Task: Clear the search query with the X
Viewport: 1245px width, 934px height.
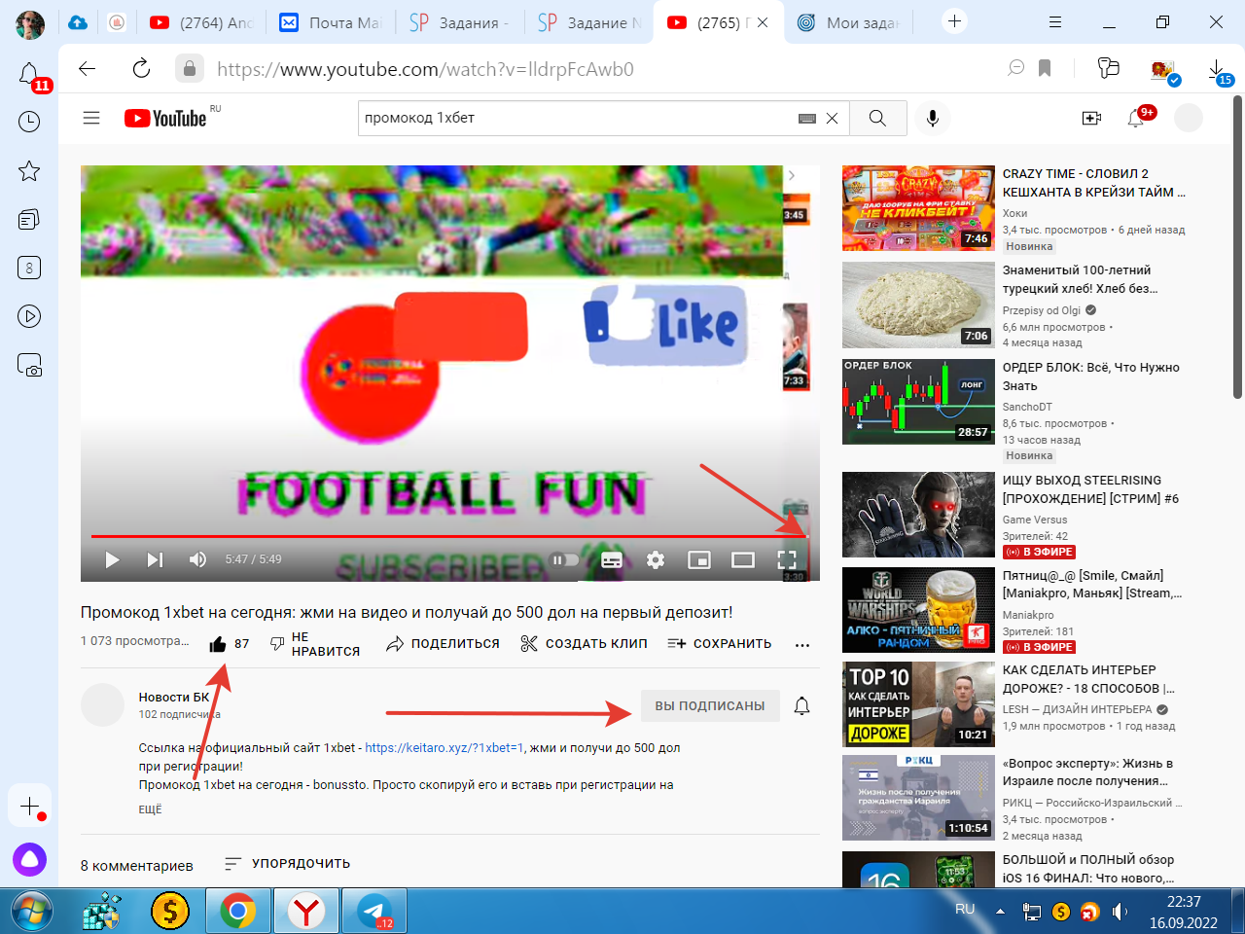Action: (832, 118)
